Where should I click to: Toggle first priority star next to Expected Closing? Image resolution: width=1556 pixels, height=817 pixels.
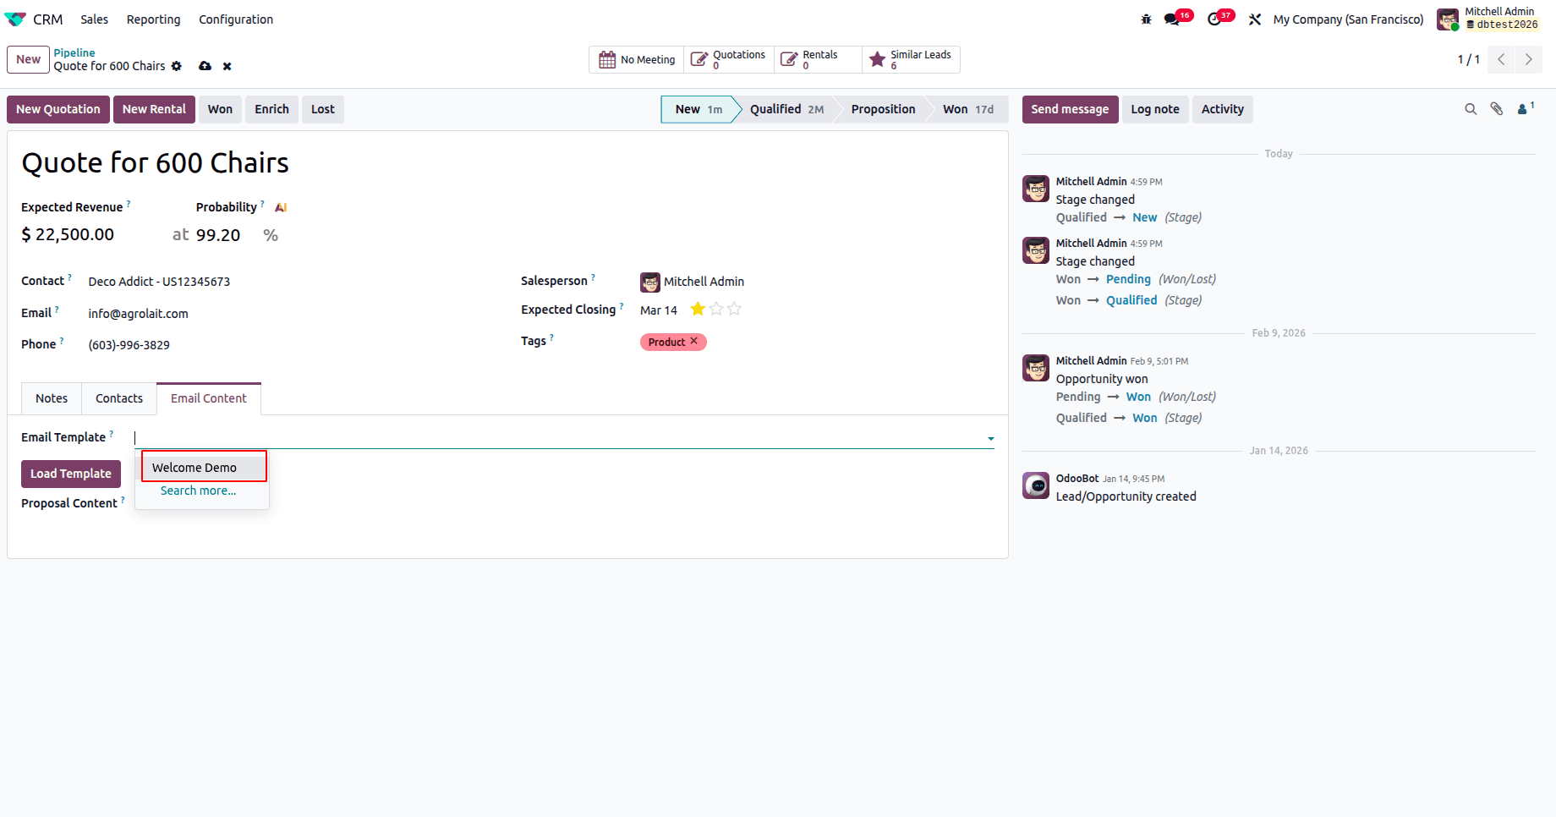[697, 310]
